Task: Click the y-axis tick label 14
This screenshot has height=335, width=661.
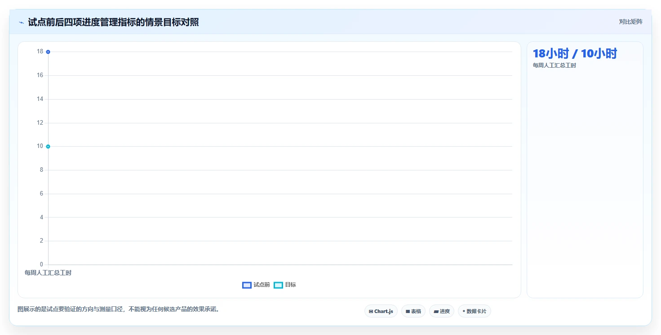Action: (40, 99)
